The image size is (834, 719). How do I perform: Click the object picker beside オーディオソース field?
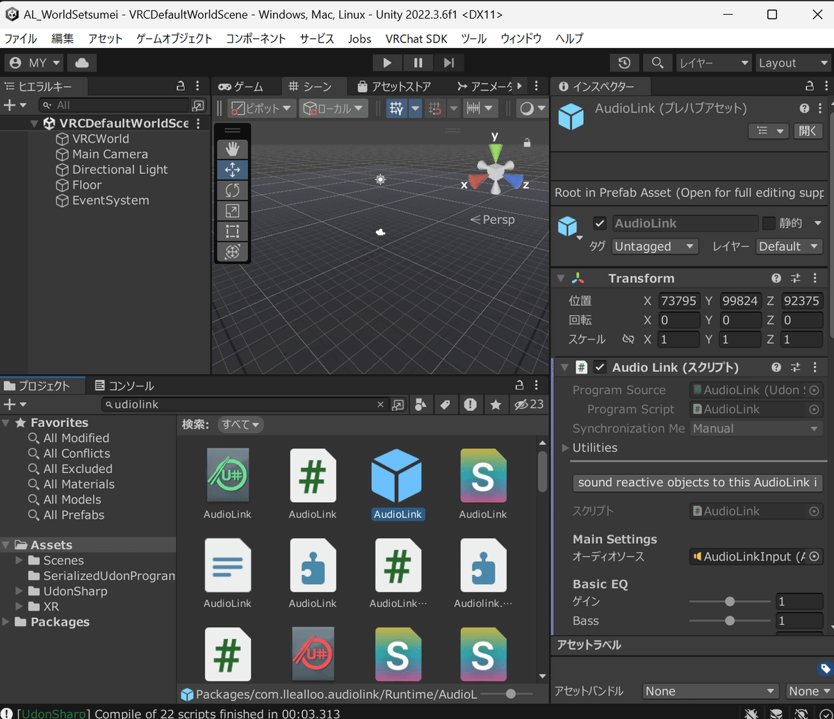[815, 556]
